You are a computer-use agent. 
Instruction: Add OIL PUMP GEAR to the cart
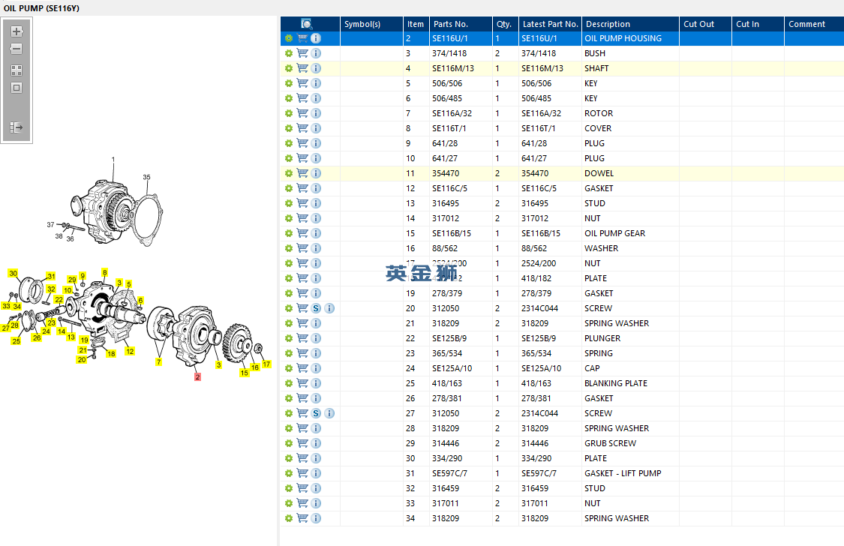pos(302,233)
